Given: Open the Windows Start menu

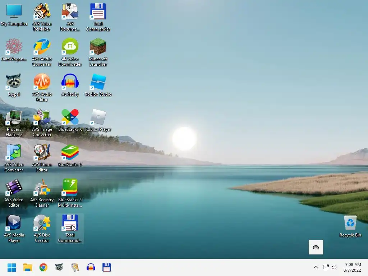Looking at the screenshot, I should pyautogui.click(x=11, y=267).
